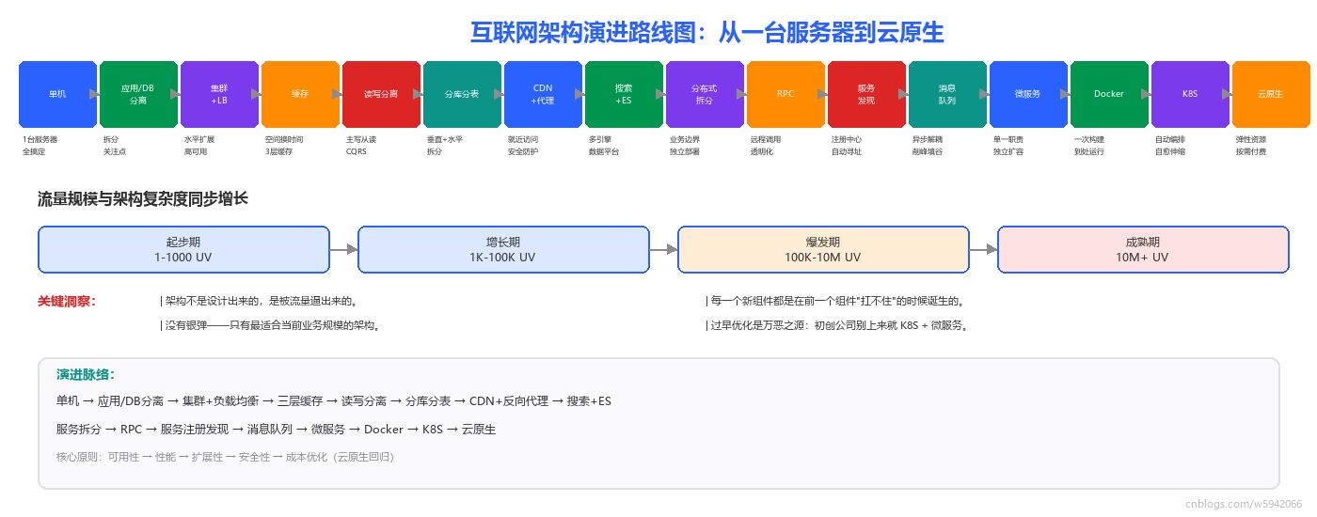This screenshot has height=517, width=1317.
Task: Select the caption 空间换时间
Action: (284, 139)
